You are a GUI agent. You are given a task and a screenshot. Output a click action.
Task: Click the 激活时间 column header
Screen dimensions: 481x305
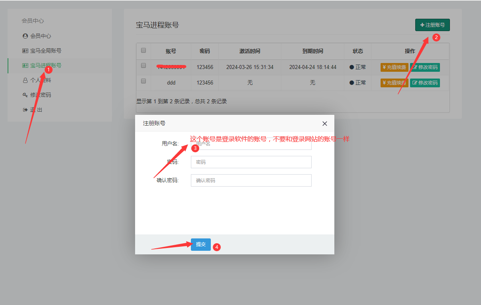coord(250,51)
